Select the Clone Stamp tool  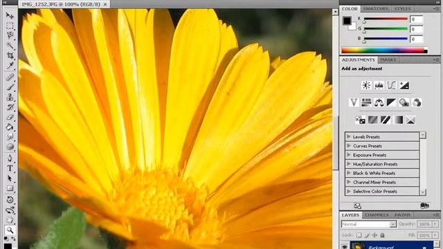pyautogui.click(x=10, y=97)
